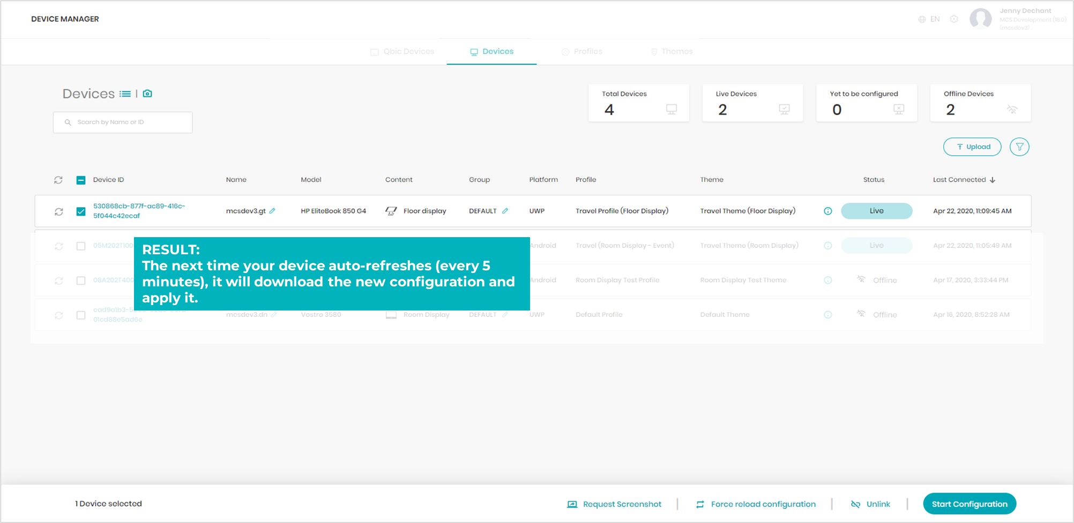
Task: Show info for Travel Theme (Floor Display) row
Action: pyautogui.click(x=828, y=211)
